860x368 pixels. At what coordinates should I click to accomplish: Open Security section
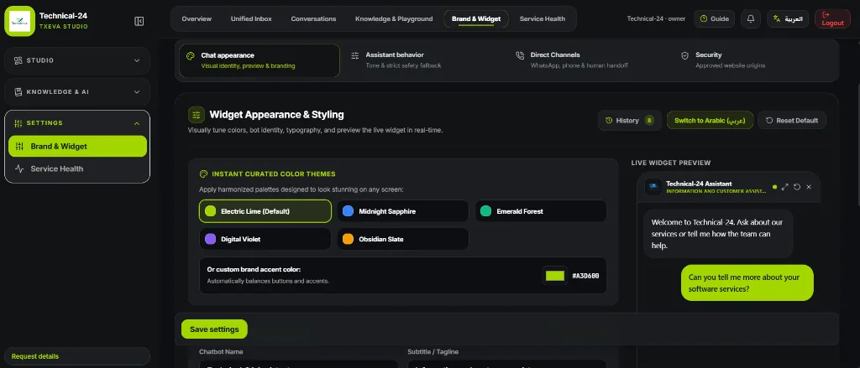coord(754,60)
